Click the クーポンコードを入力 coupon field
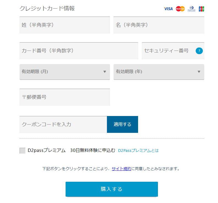 [x=63, y=124]
